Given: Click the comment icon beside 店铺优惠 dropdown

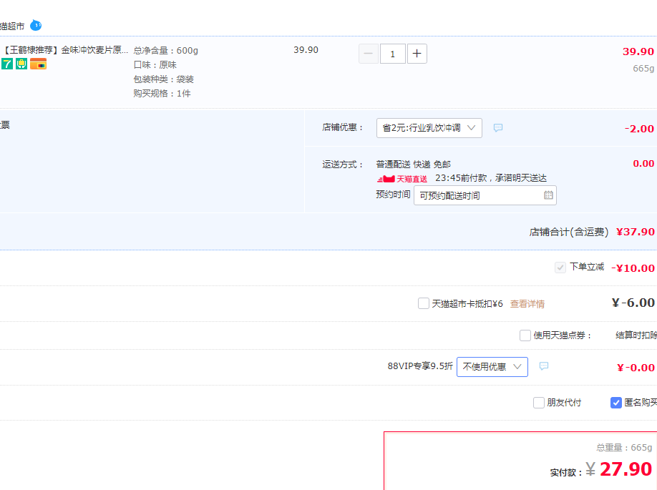Looking at the screenshot, I should (498, 128).
